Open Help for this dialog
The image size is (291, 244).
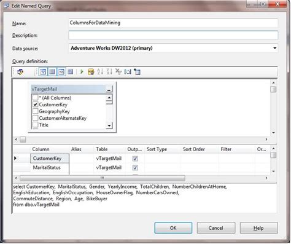[x=258, y=228]
